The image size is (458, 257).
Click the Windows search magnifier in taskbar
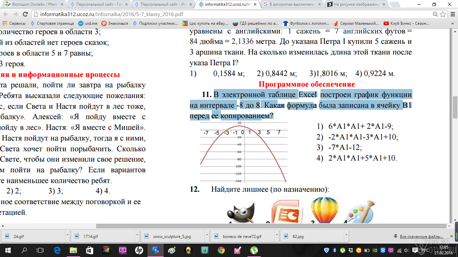(x=24, y=250)
